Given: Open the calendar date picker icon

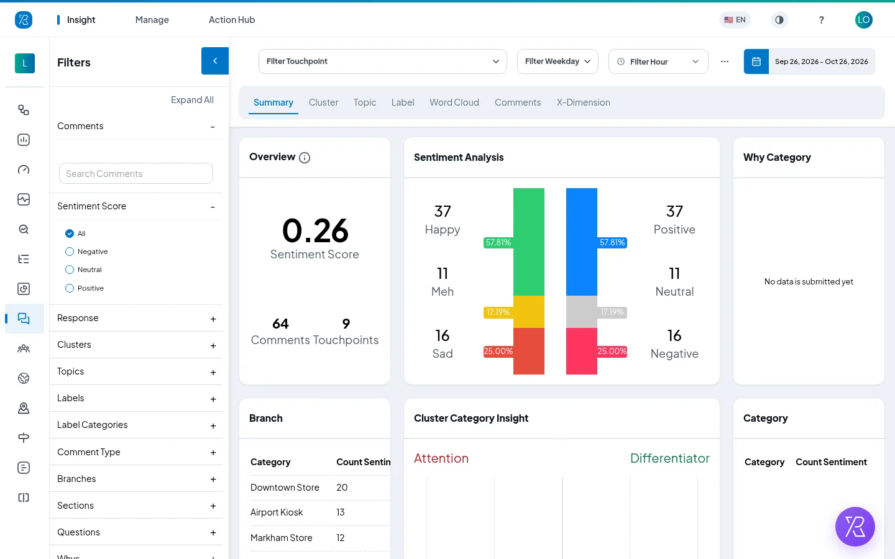Looking at the screenshot, I should point(756,61).
